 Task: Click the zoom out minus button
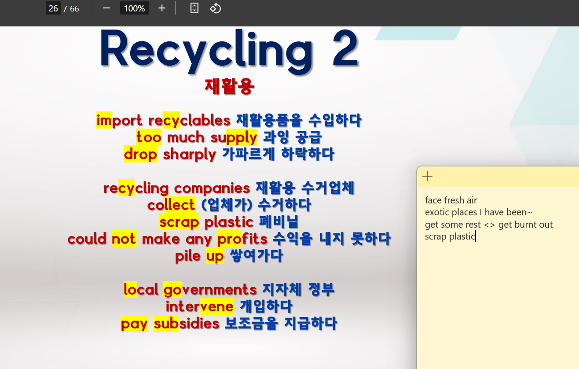(x=106, y=8)
